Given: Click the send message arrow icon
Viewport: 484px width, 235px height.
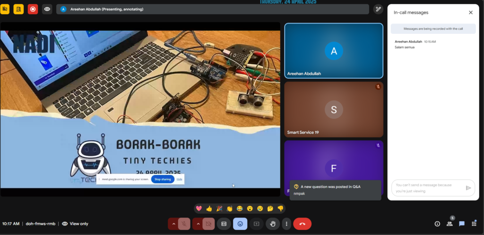Looking at the screenshot, I should (468, 188).
